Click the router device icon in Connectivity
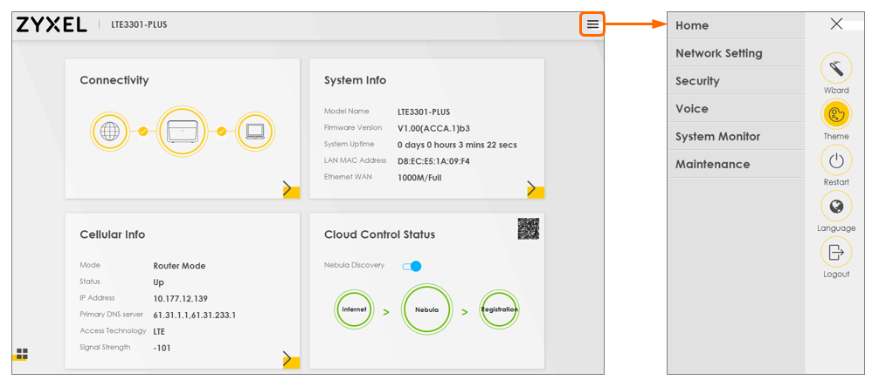The image size is (879, 387). tap(182, 132)
